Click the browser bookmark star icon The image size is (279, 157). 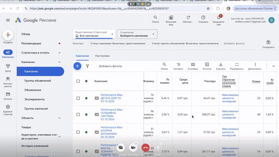[x=208, y=8]
